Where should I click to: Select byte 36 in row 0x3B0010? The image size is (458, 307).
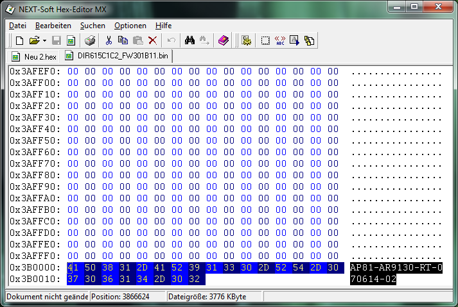pos(107,279)
